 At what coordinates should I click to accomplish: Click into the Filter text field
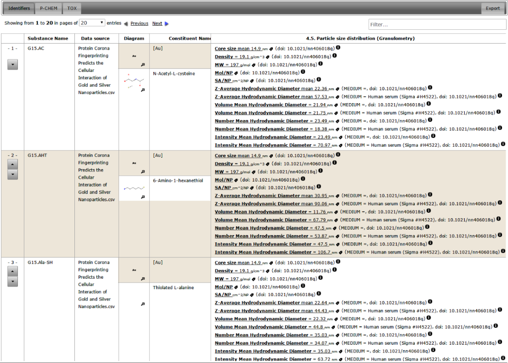[x=437, y=24]
